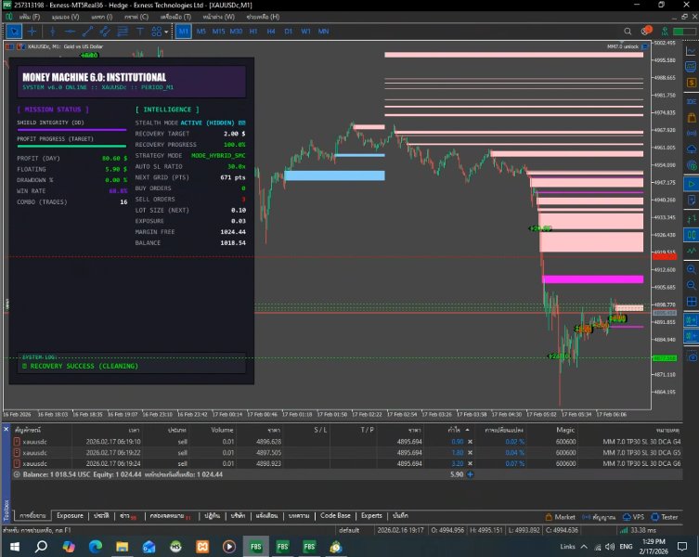The width and height of the screenshot is (699, 557).
Task: Switch to the Code Base tab
Action: pos(335,515)
